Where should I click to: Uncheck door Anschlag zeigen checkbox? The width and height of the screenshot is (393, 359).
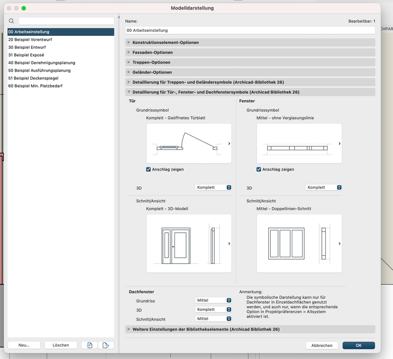[x=149, y=169]
